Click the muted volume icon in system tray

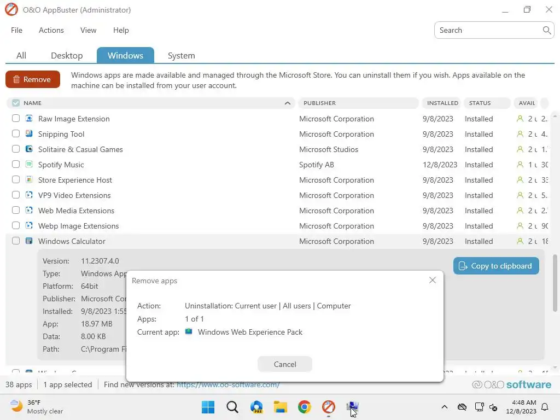[x=494, y=407]
